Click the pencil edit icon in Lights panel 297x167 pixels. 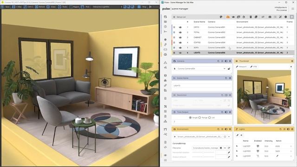tap(237, 135)
